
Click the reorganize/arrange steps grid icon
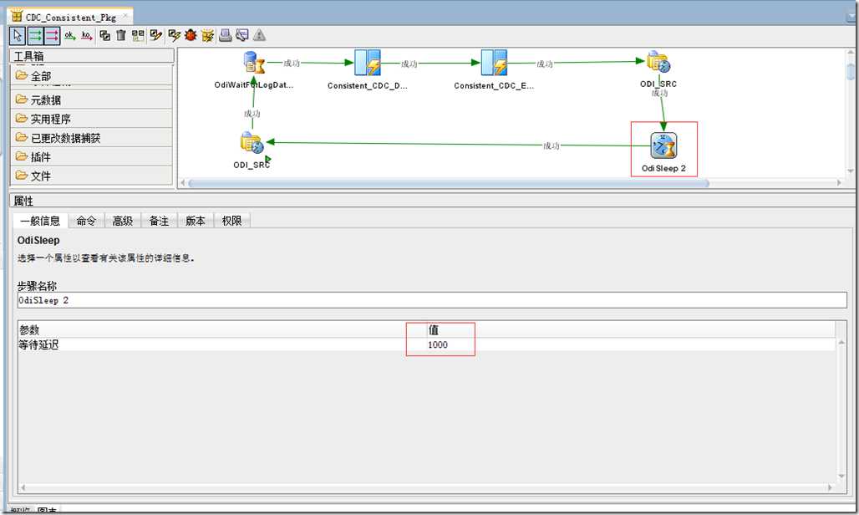[138, 36]
